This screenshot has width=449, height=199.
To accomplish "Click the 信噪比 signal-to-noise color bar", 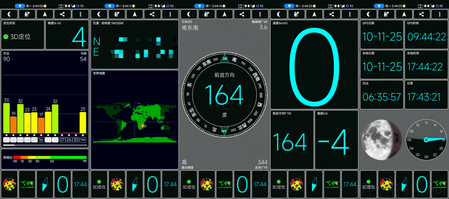I will click(50, 157).
